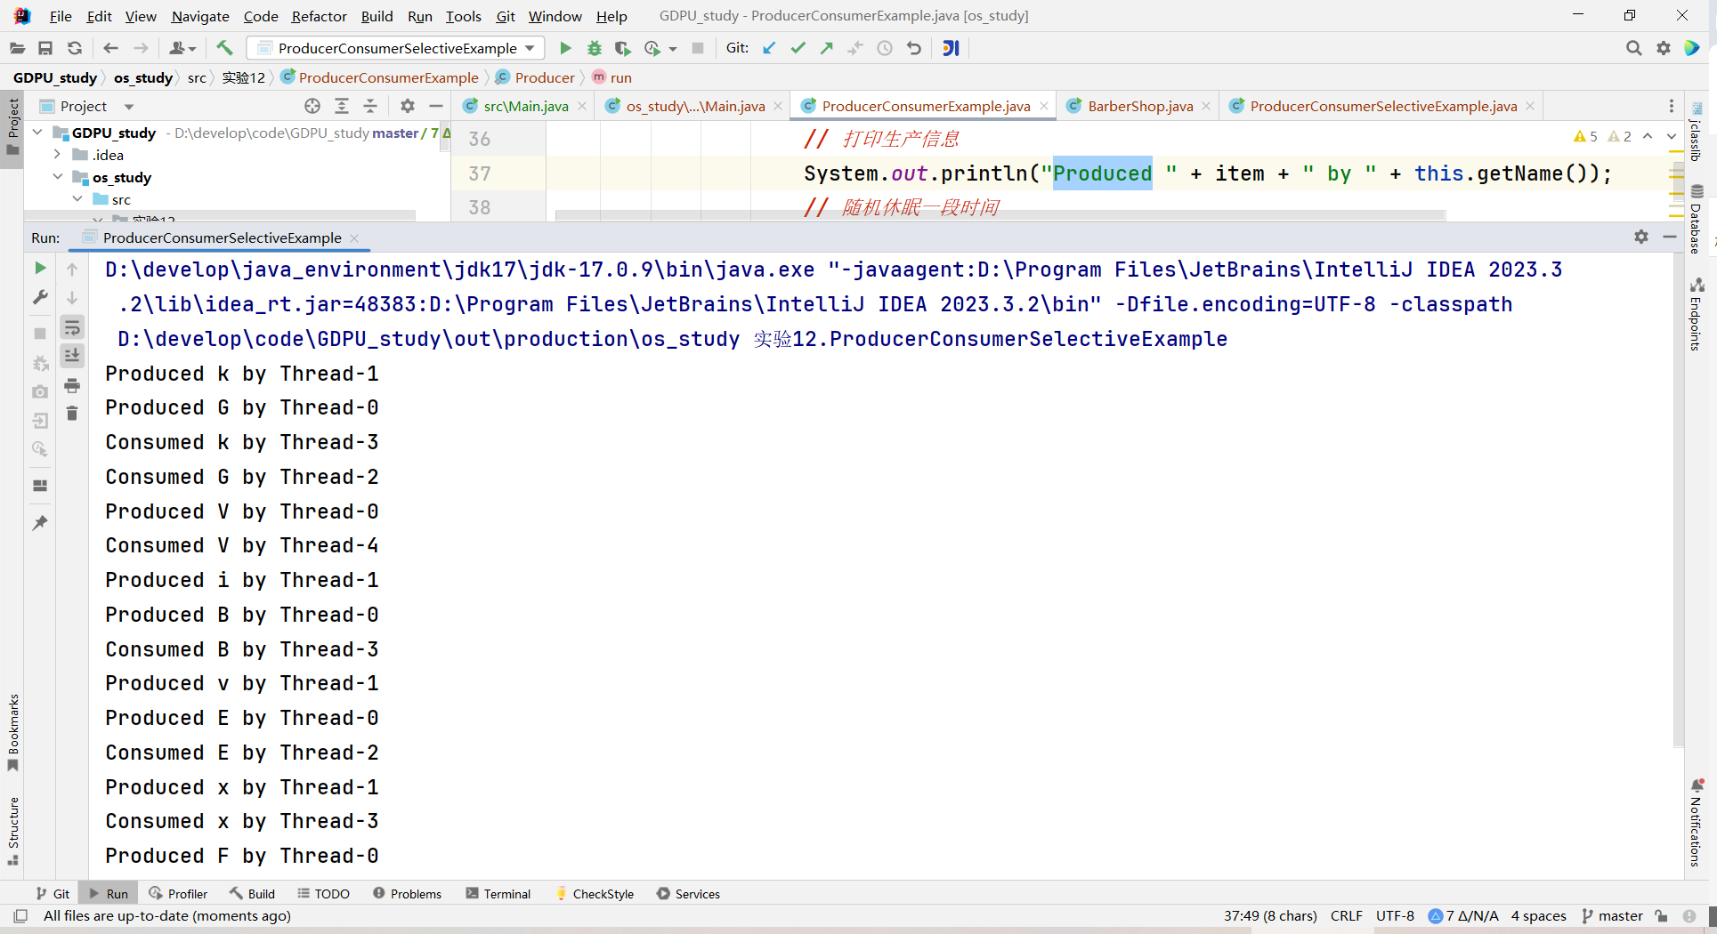Screen dimensions: 1717x934
Task: Open the profiler options dropdown arrow
Action: [673, 49]
